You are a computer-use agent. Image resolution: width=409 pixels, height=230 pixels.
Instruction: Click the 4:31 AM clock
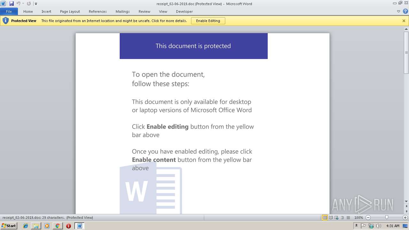[x=393, y=226]
